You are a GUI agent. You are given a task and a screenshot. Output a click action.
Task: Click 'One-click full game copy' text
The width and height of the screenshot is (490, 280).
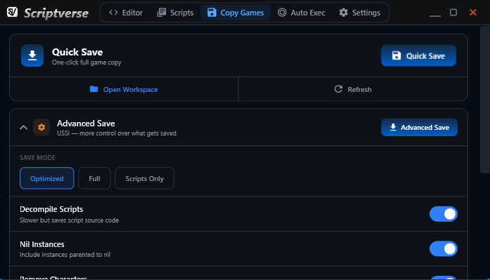point(87,62)
